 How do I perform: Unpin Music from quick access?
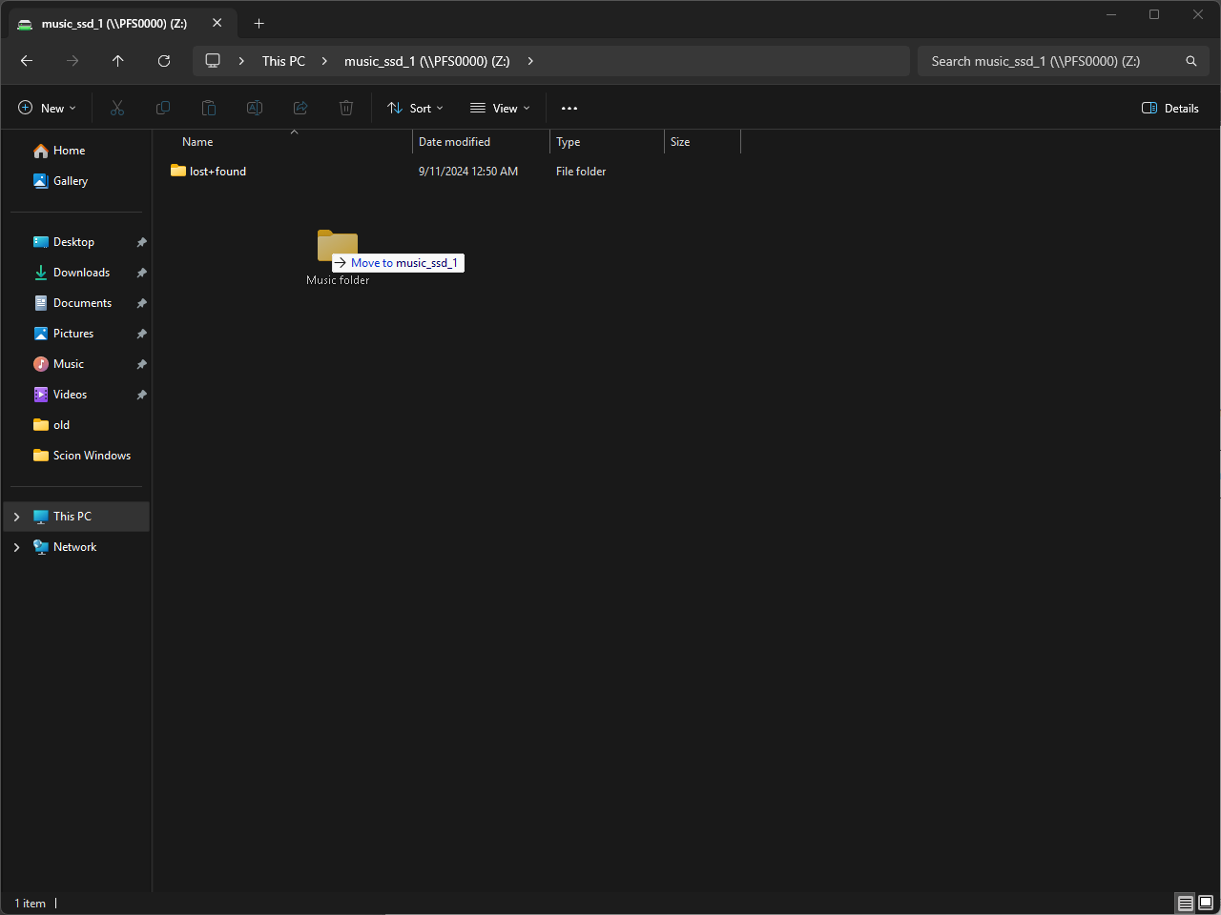141,364
